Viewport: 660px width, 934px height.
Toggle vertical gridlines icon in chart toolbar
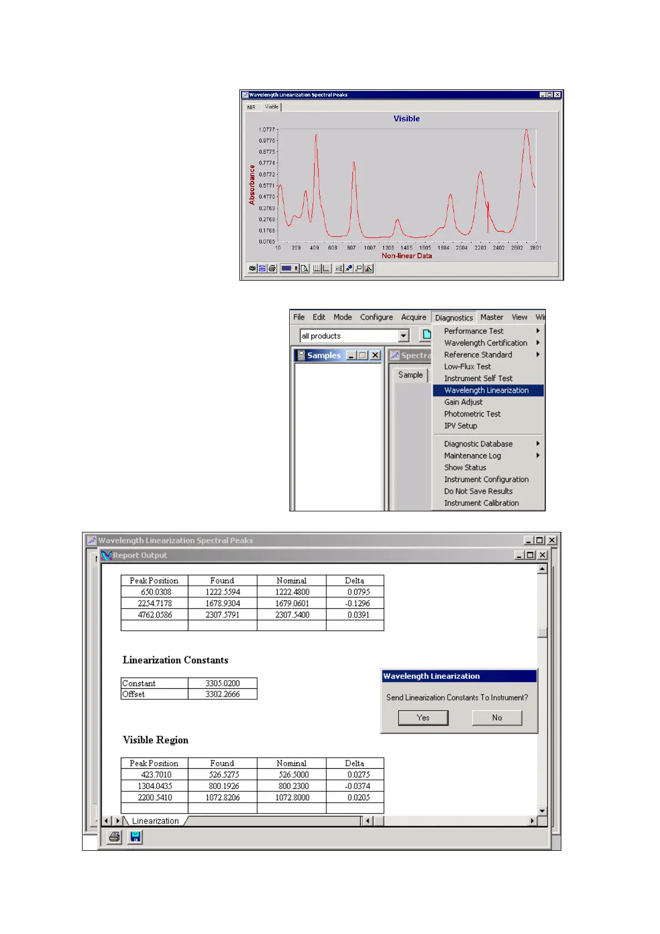(x=316, y=268)
